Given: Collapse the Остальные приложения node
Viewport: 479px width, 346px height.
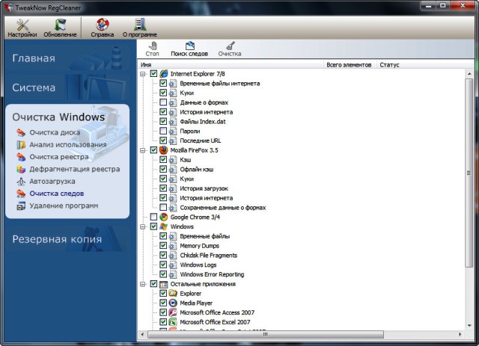Looking at the screenshot, I should [x=143, y=284].
